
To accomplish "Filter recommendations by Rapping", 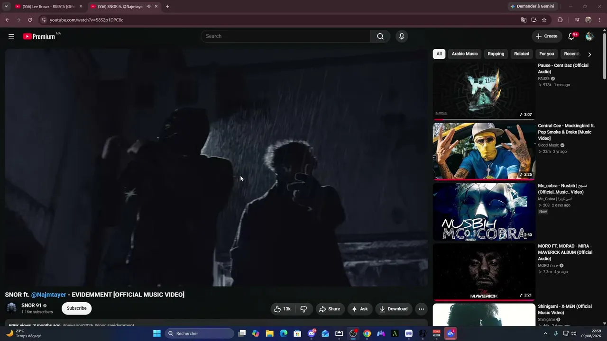I will pos(496,54).
